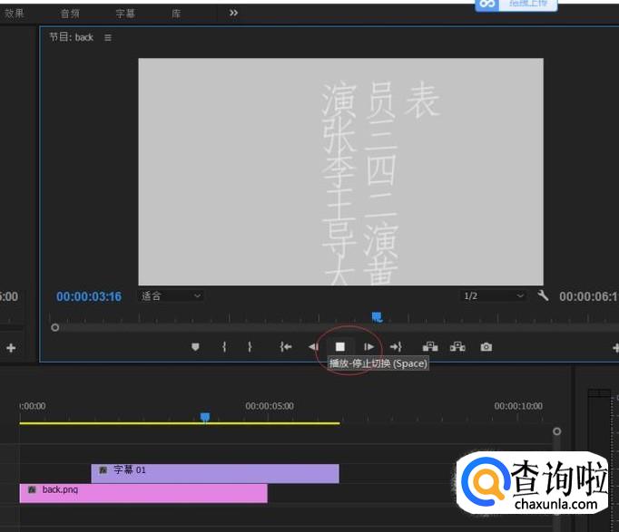Click the lift button icon
This screenshot has height=532, width=619.
pos(430,346)
